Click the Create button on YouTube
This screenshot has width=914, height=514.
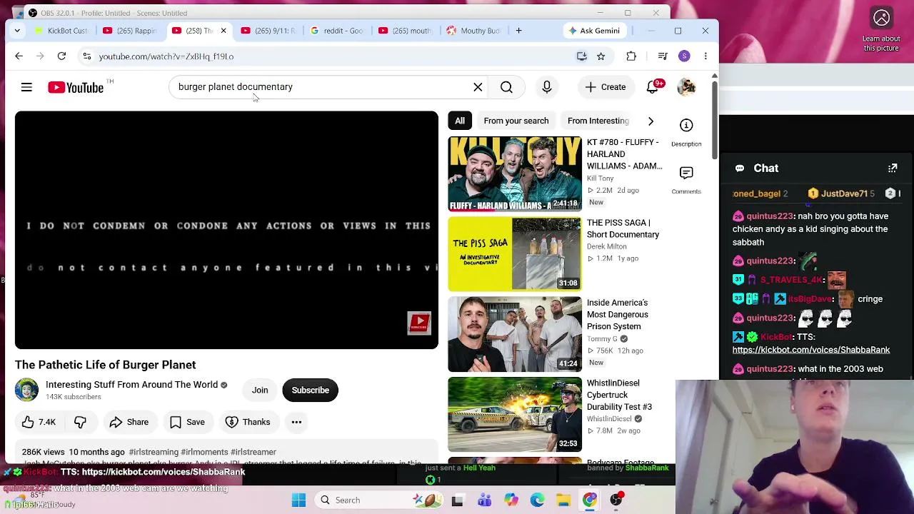[606, 87]
